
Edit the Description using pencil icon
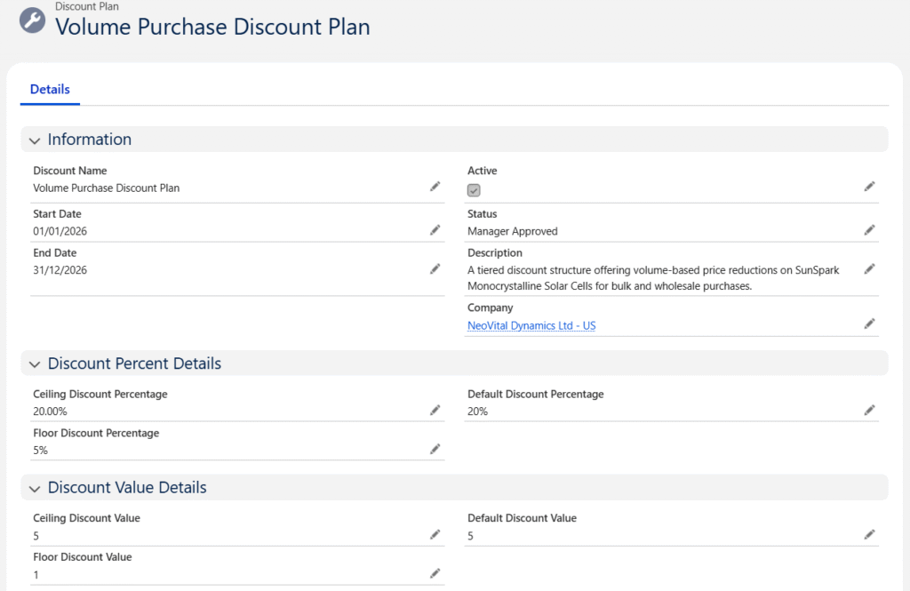tap(869, 269)
